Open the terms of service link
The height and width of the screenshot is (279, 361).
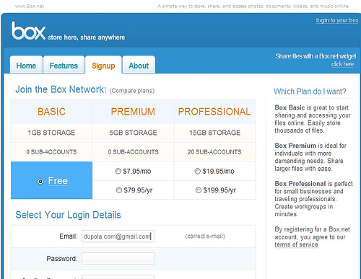click(x=296, y=244)
